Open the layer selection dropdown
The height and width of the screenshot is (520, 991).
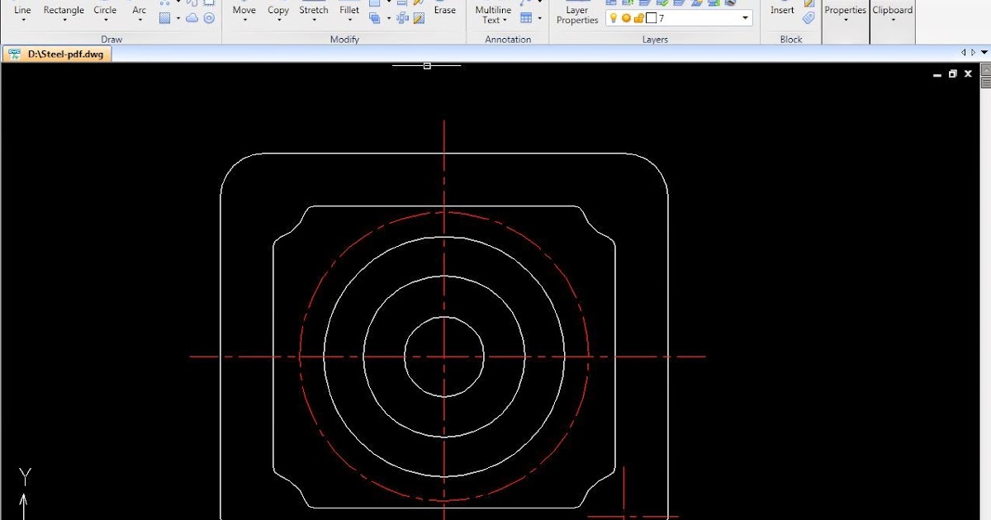click(x=745, y=17)
